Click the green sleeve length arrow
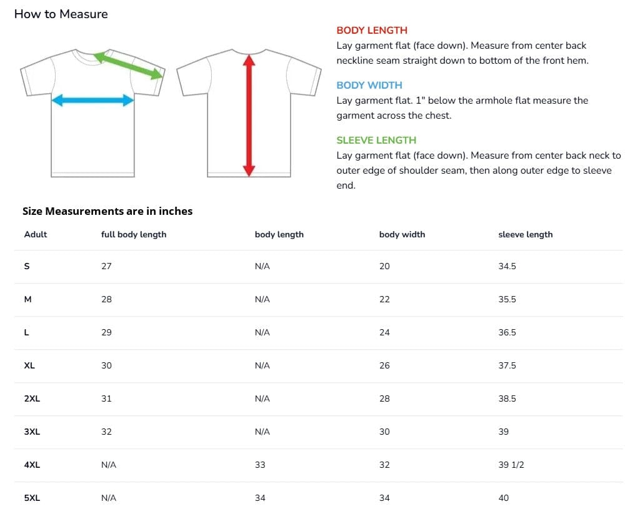This screenshot has width=635, height=514. 128,65
